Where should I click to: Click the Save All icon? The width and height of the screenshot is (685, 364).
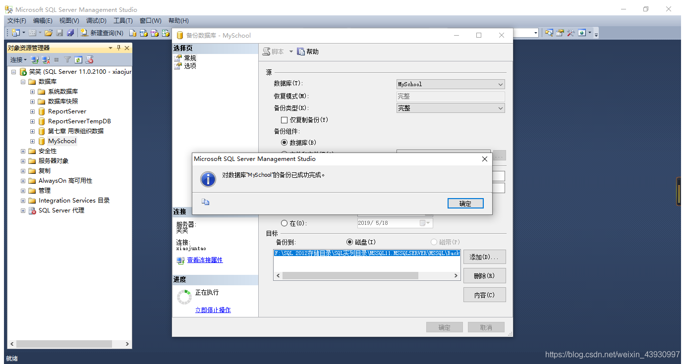tap(70, 33)
